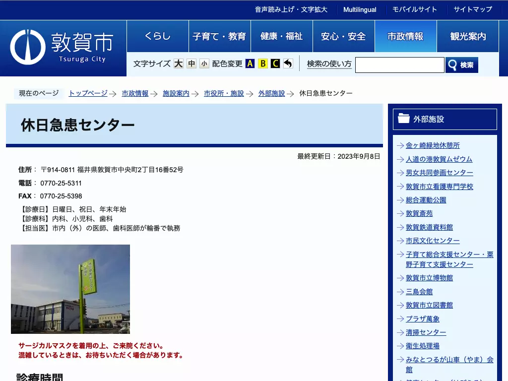Click the 検索 search button
Image resolution: width=508 pixels, height=381 pixels.
coord(462,65)
